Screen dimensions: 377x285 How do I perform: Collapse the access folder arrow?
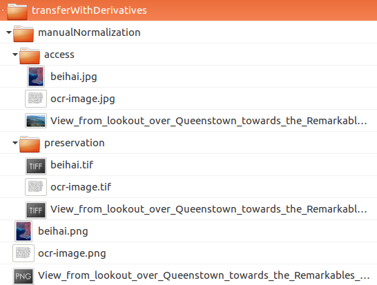15,55
